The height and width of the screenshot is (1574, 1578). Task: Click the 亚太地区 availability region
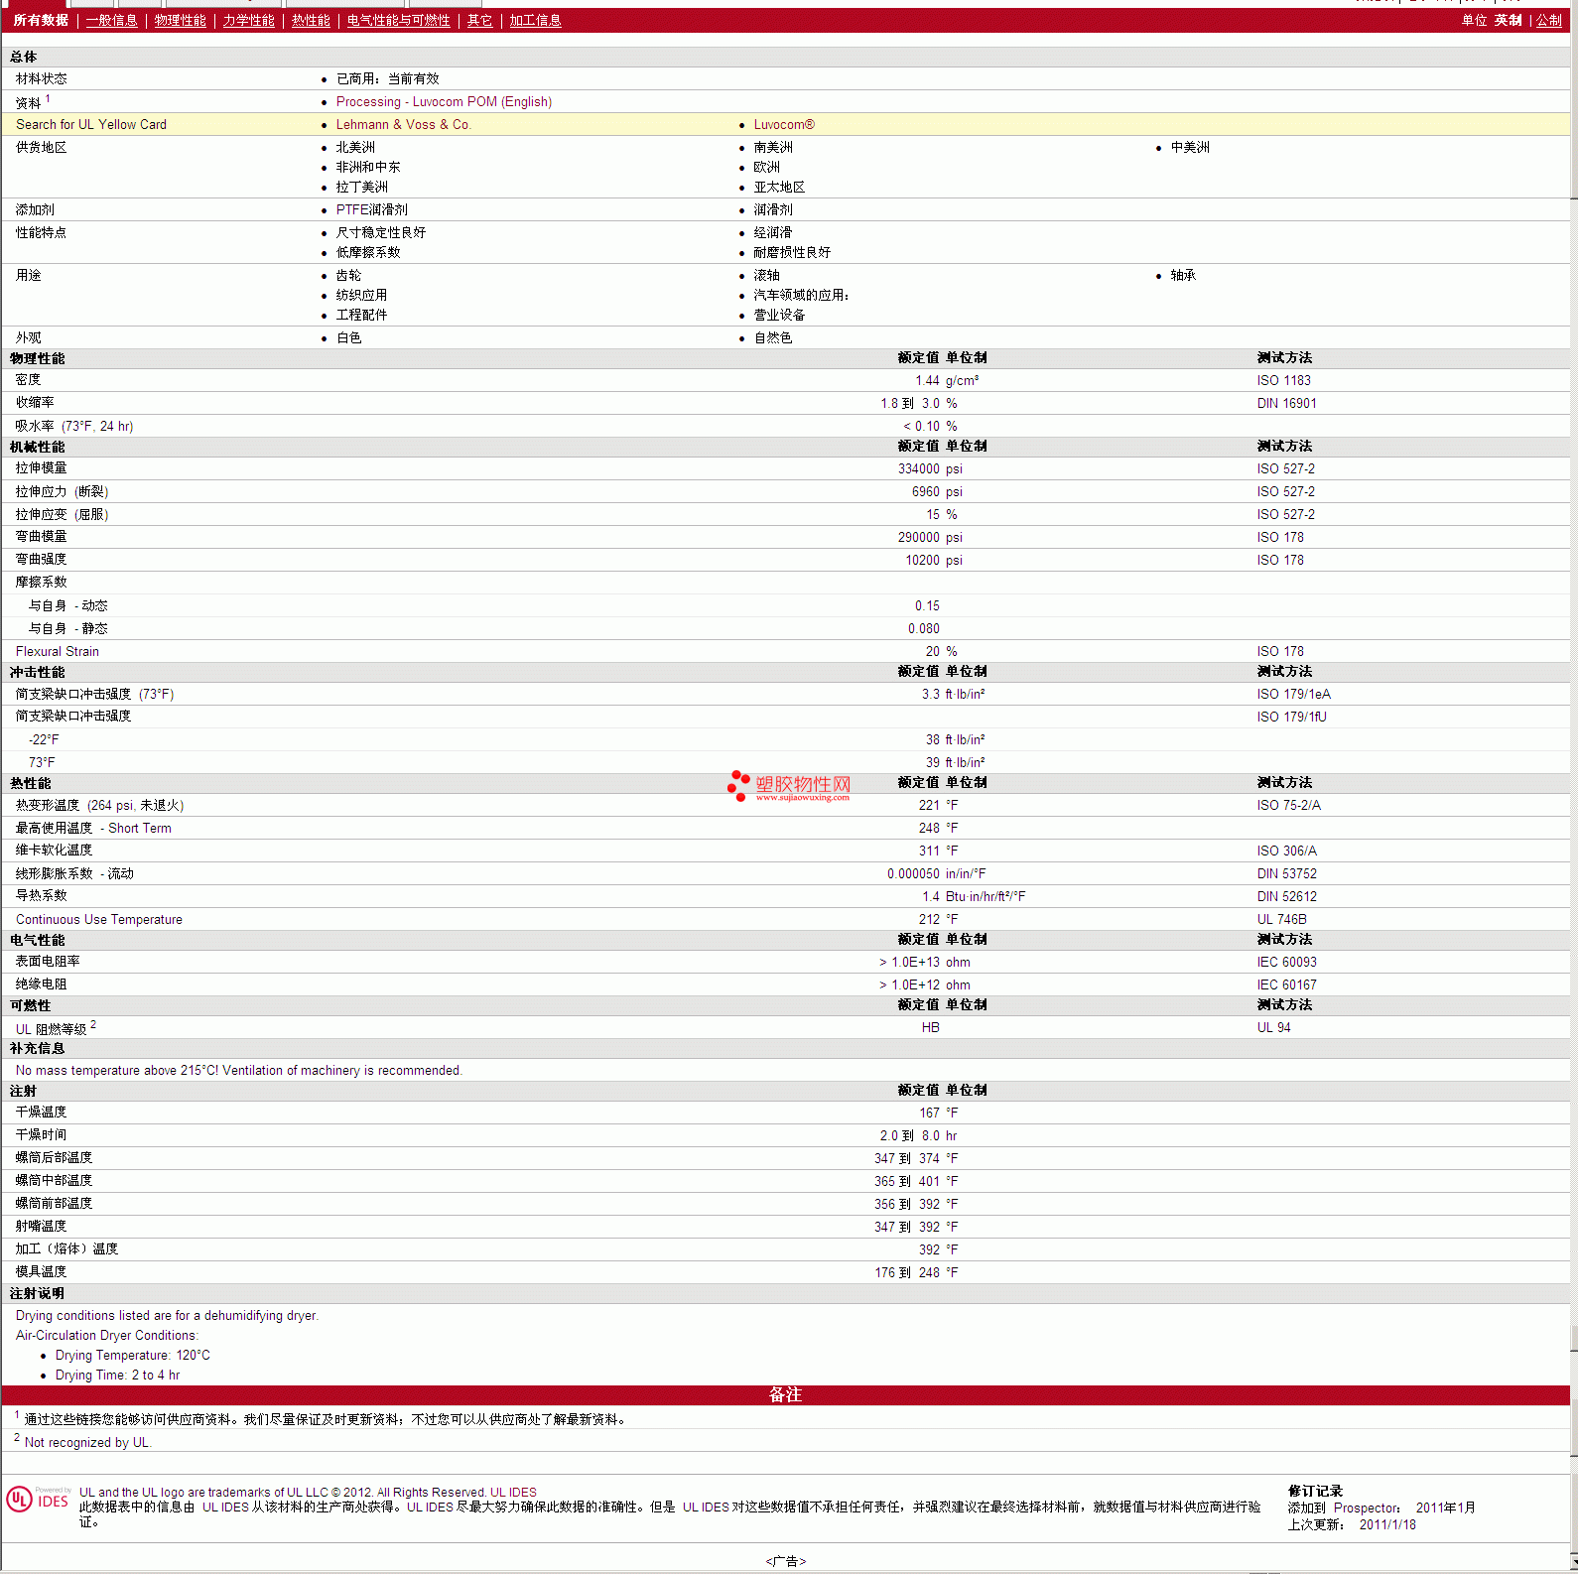[779, 188]
